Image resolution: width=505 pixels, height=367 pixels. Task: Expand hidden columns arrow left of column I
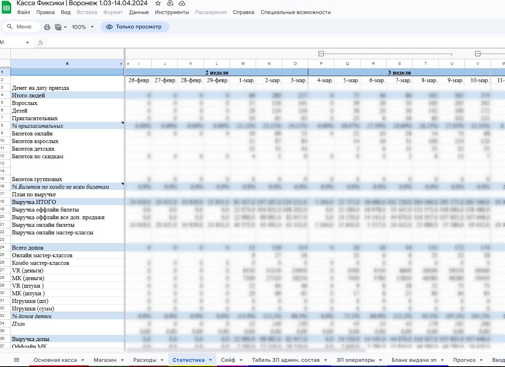click(x=128, y=64)
